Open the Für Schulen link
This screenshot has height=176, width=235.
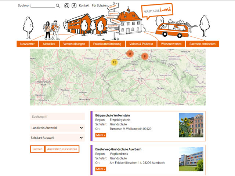100,5
